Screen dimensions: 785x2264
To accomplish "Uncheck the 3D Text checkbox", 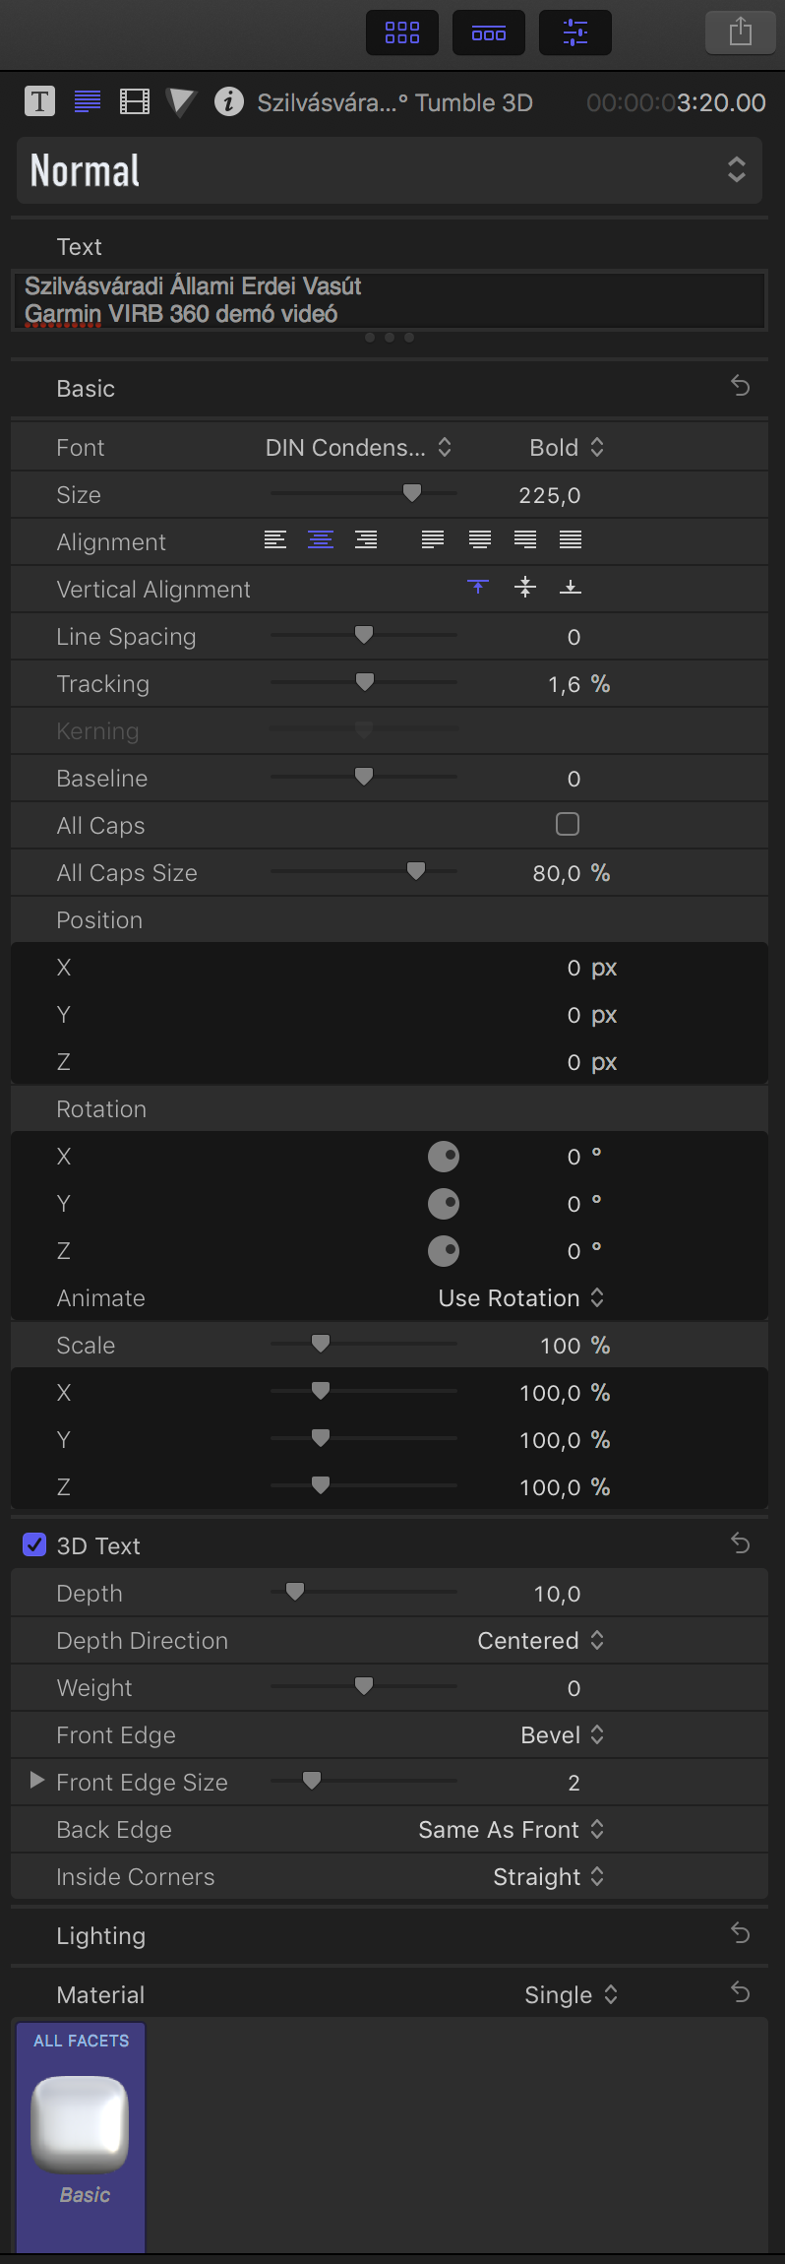I will click(34, 1544).
